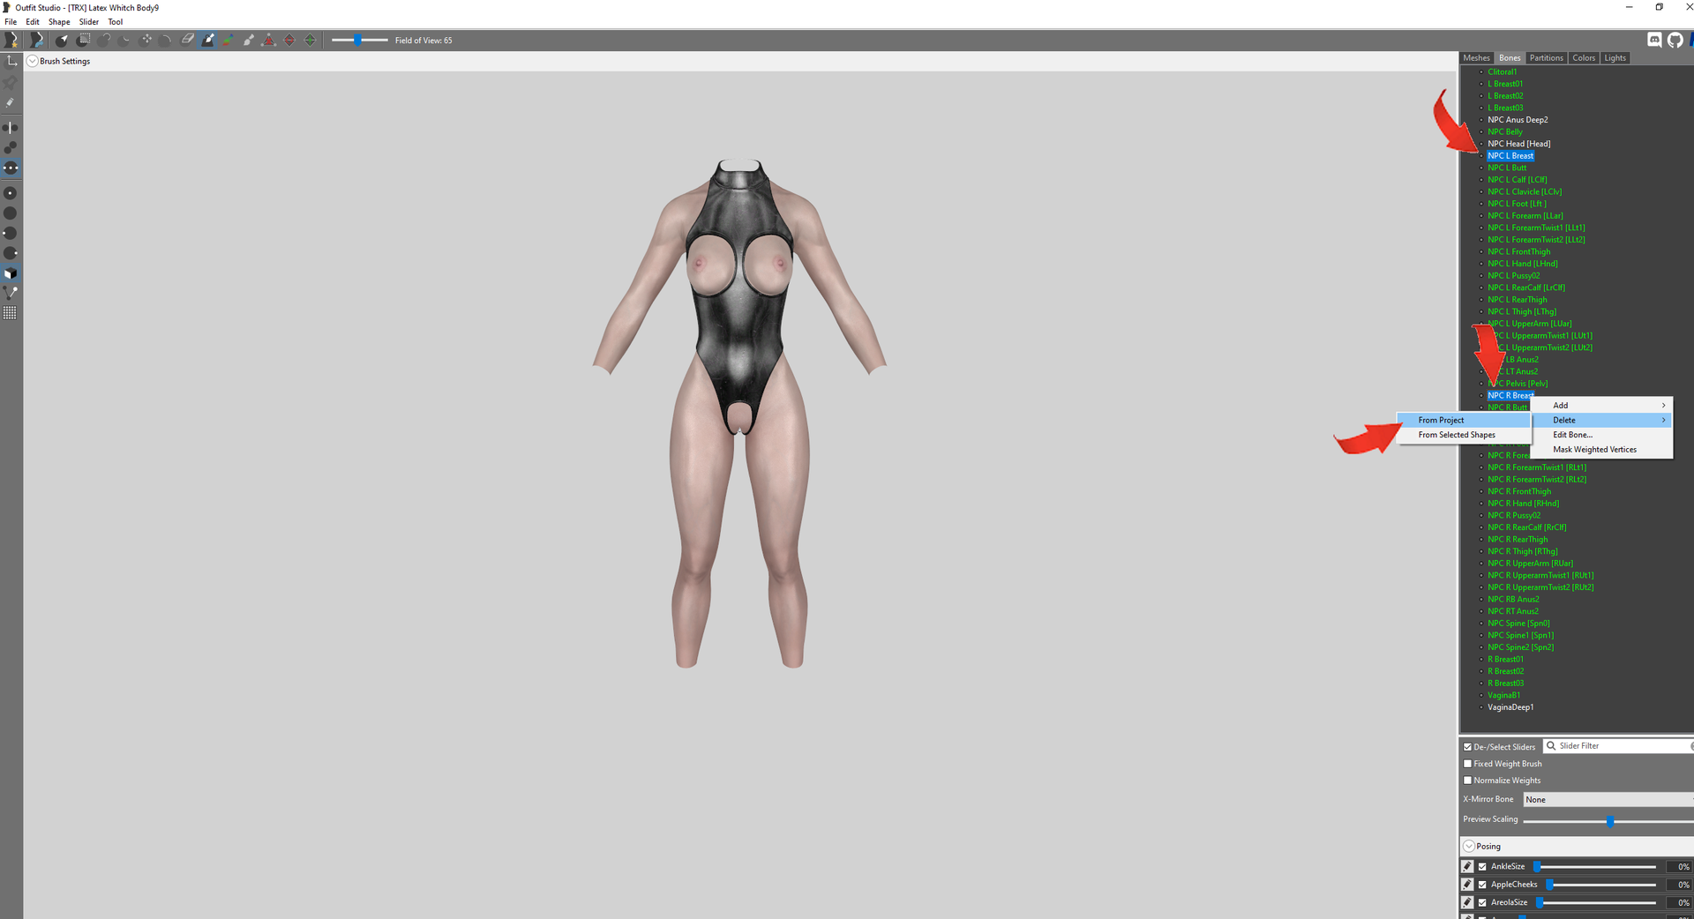Select the Weight Paint brush tool
The height and width of the screenshot is (919, 1694).
pyautogui.click(x=208, y=40)
